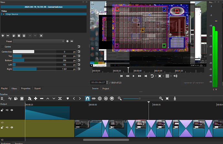Screen dimensions: 223x144
Task: Lock the Output track
Action: pos(2,110)
